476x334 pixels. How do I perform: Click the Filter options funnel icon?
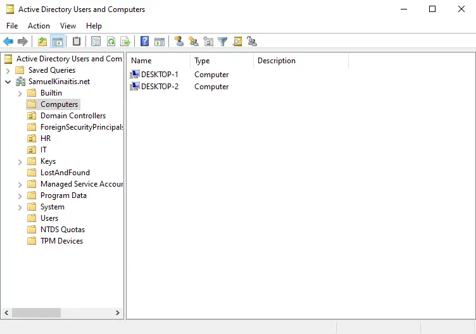(x=223, y=42)
